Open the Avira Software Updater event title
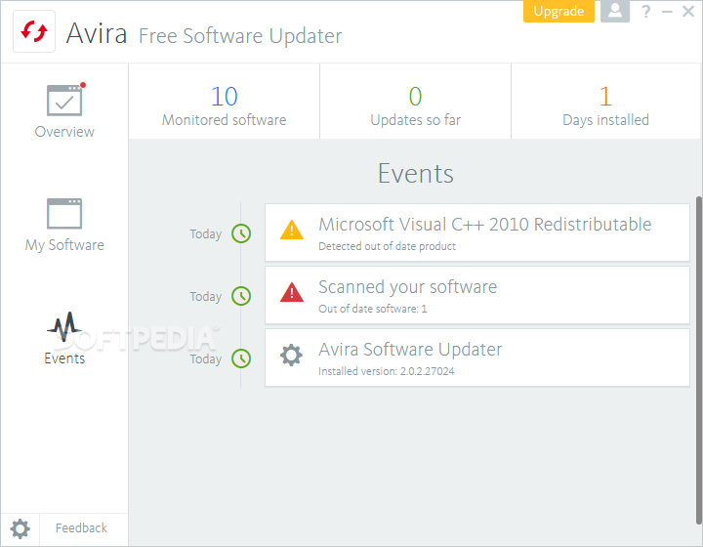 [410, 350]
